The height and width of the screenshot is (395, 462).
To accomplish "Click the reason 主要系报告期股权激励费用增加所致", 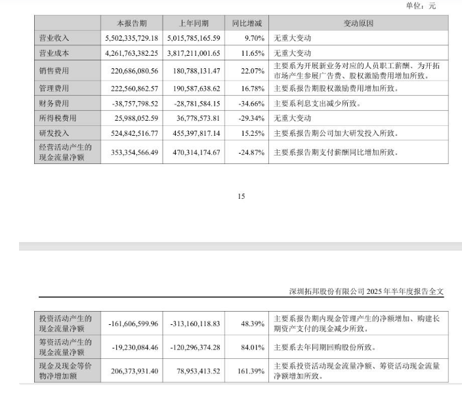I will point(336,89).
